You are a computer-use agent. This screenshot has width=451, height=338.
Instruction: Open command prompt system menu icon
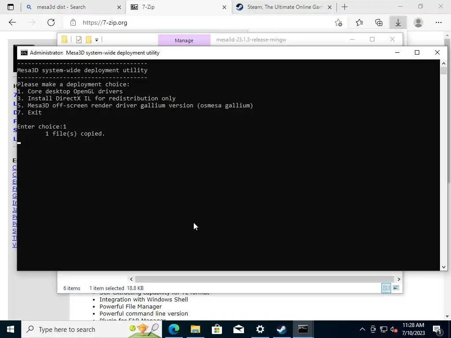(x=24, y=53)
